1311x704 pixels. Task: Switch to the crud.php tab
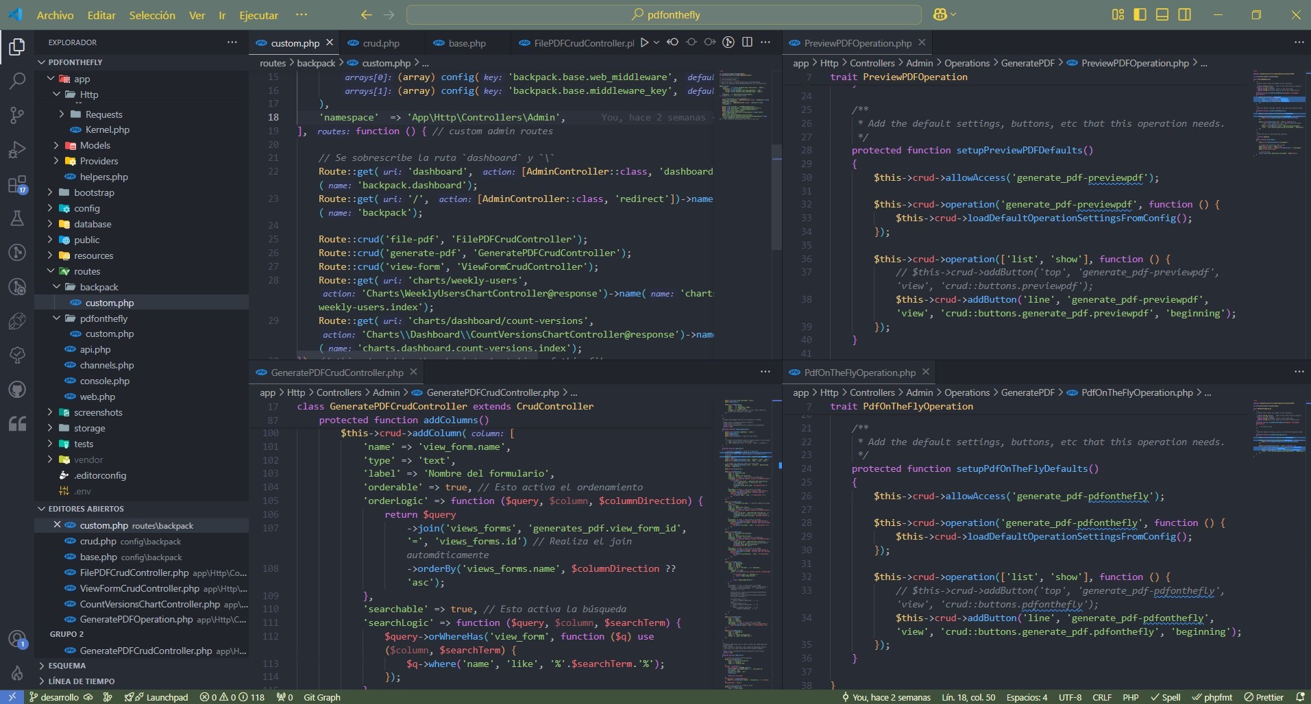pyautogui.click(x=380, y=43)
